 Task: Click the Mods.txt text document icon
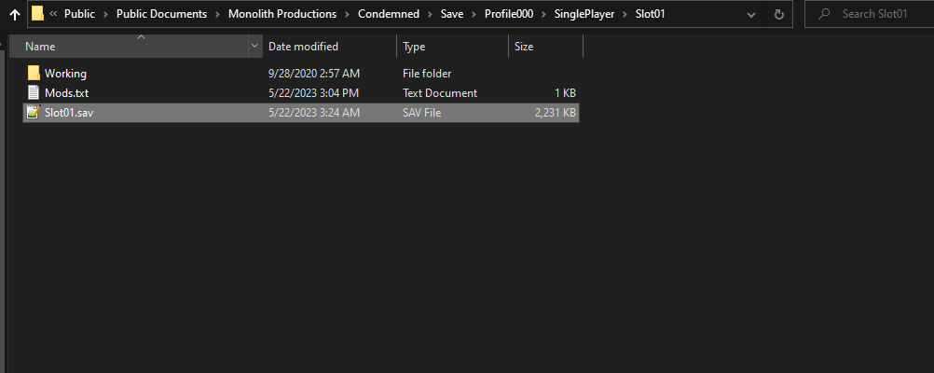click(34, 93)
